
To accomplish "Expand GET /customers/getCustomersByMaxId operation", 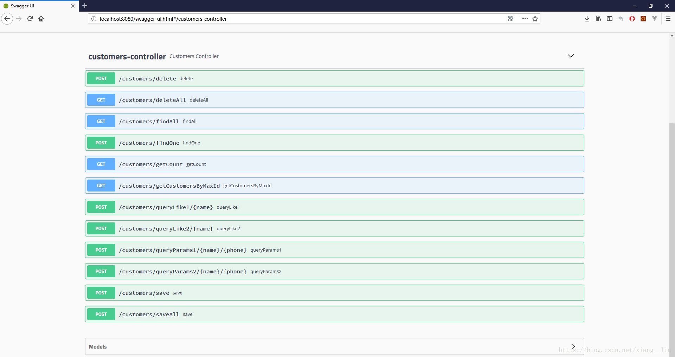I will coord(335,186).
